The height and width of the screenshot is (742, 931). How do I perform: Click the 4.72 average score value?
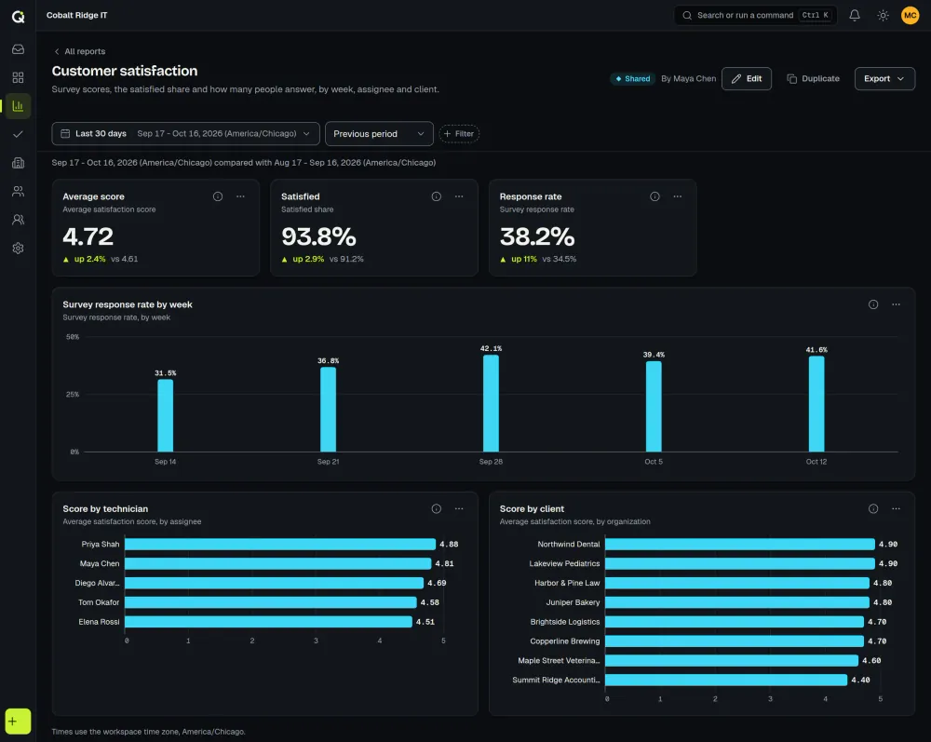[88, 236]
